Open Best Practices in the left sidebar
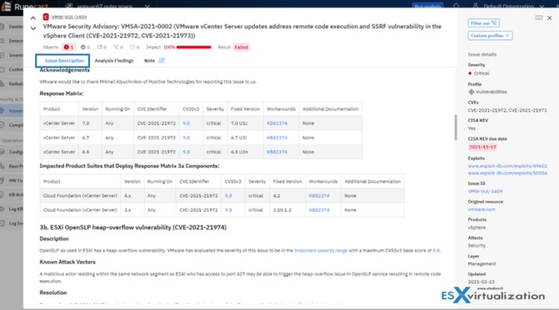Image resolution: width=559 pixels, height=310 pixels. click(12, 166)
